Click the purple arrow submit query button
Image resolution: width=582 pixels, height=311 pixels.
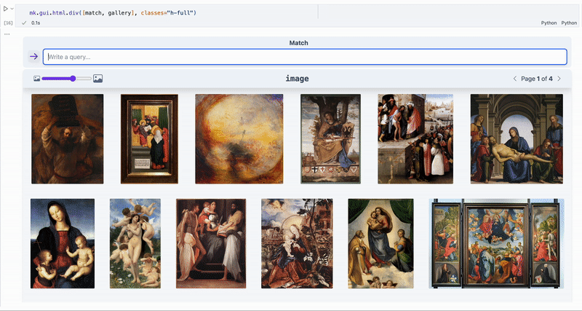(x=33, y=57)
